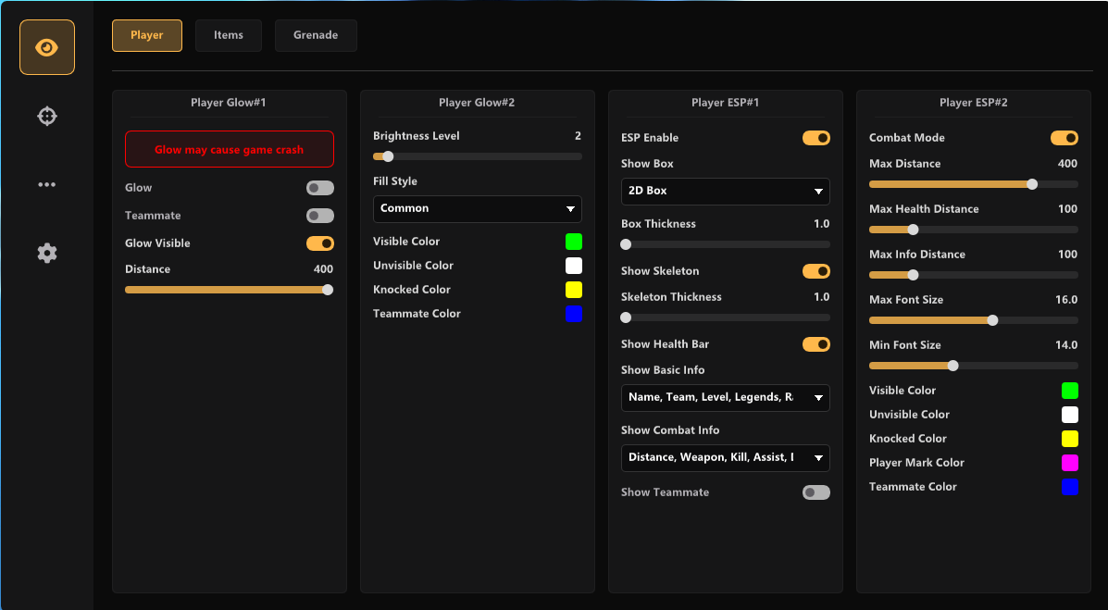Turn off ESP Enable switch

pos(816,138)
